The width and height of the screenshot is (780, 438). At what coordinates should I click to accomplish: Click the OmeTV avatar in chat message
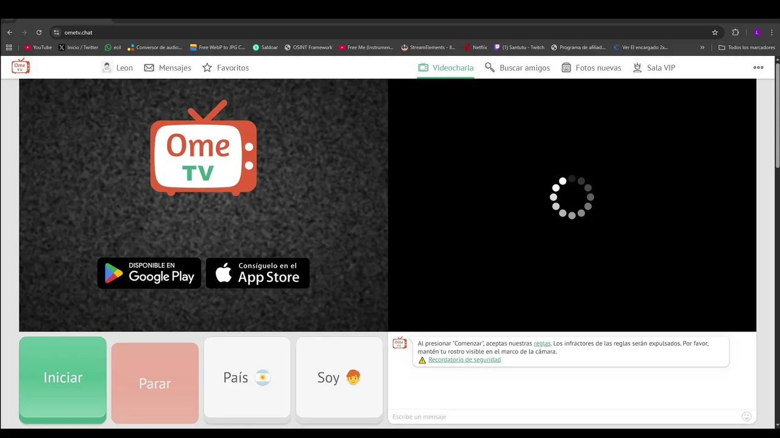[400, 343]
